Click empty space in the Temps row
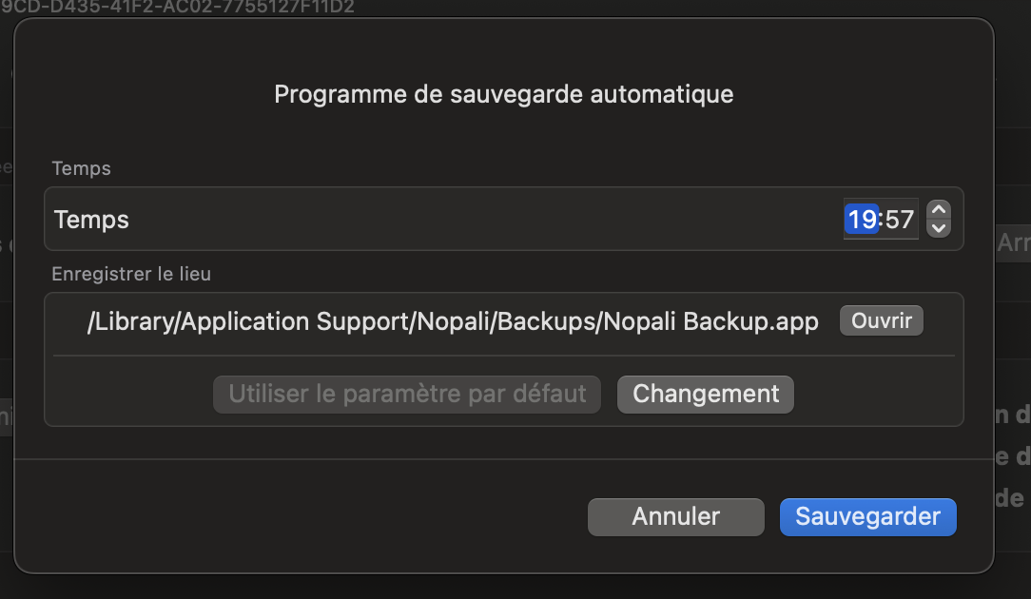 [x=487, y=219]
